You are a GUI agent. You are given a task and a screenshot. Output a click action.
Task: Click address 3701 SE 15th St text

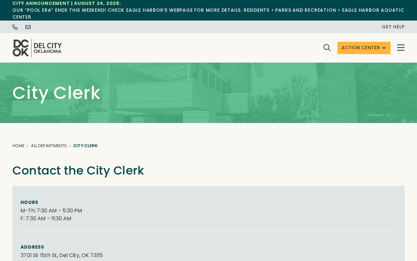[x=62, y=255]
